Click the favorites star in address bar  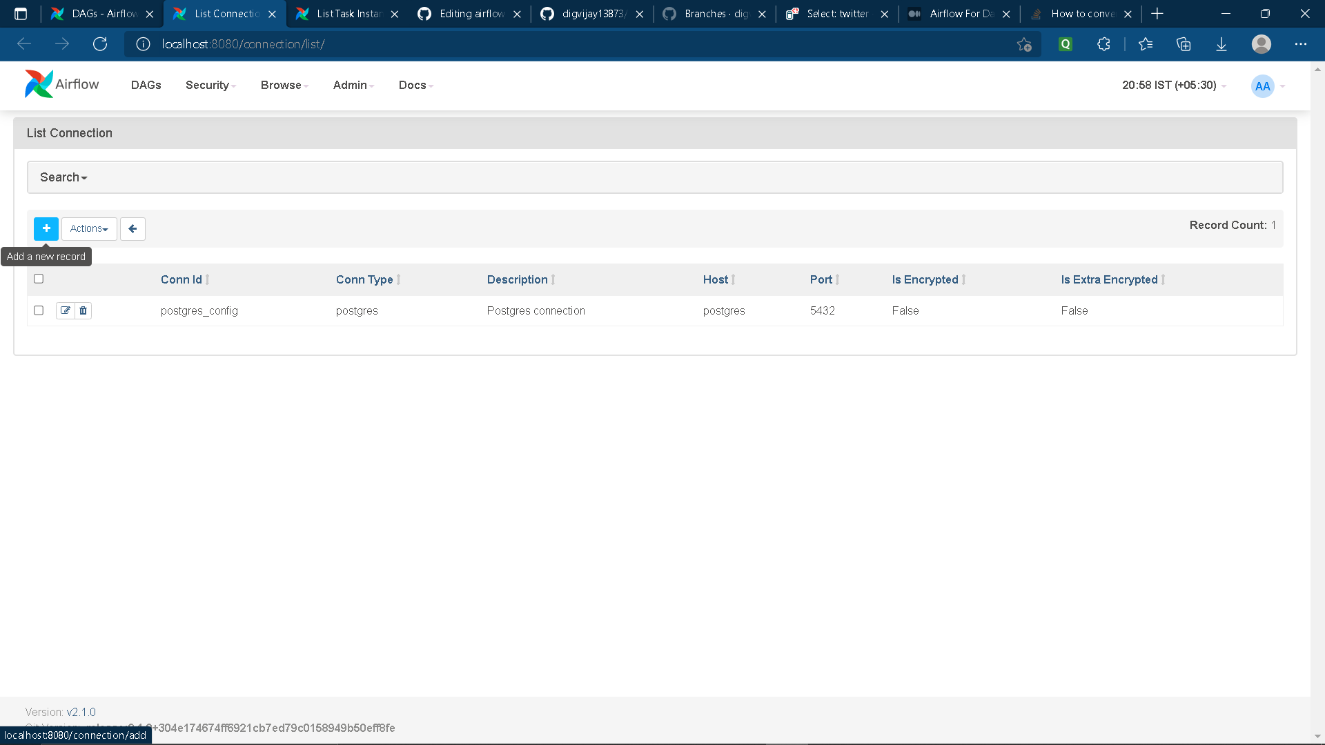1024,43
